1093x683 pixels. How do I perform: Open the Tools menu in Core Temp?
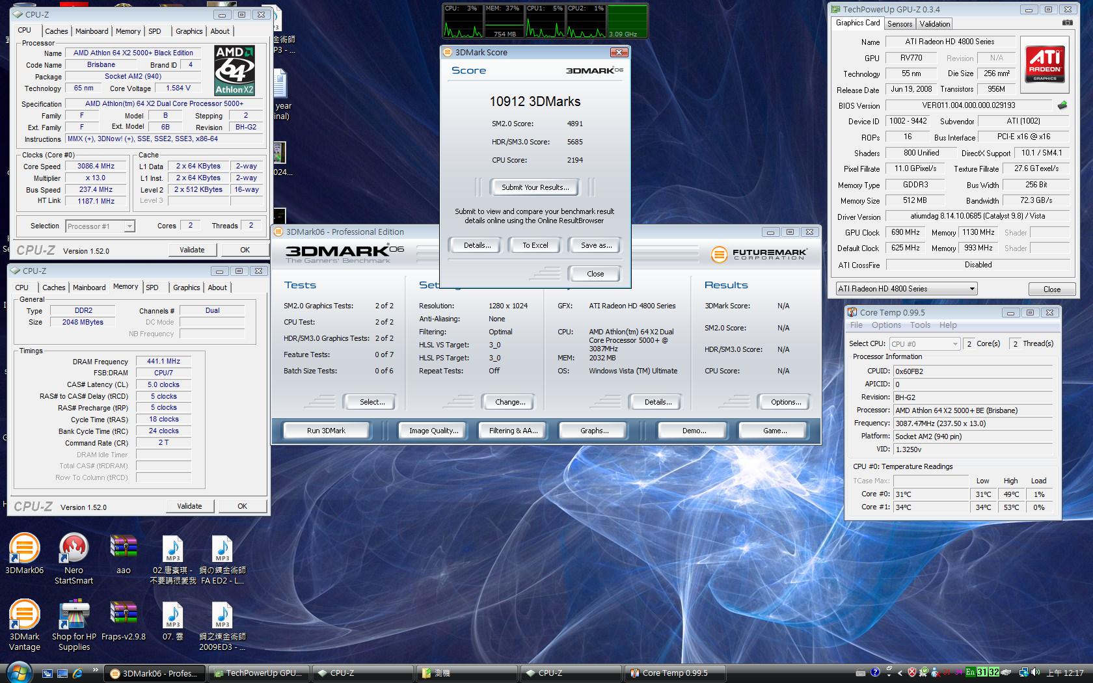coord(920,325)
